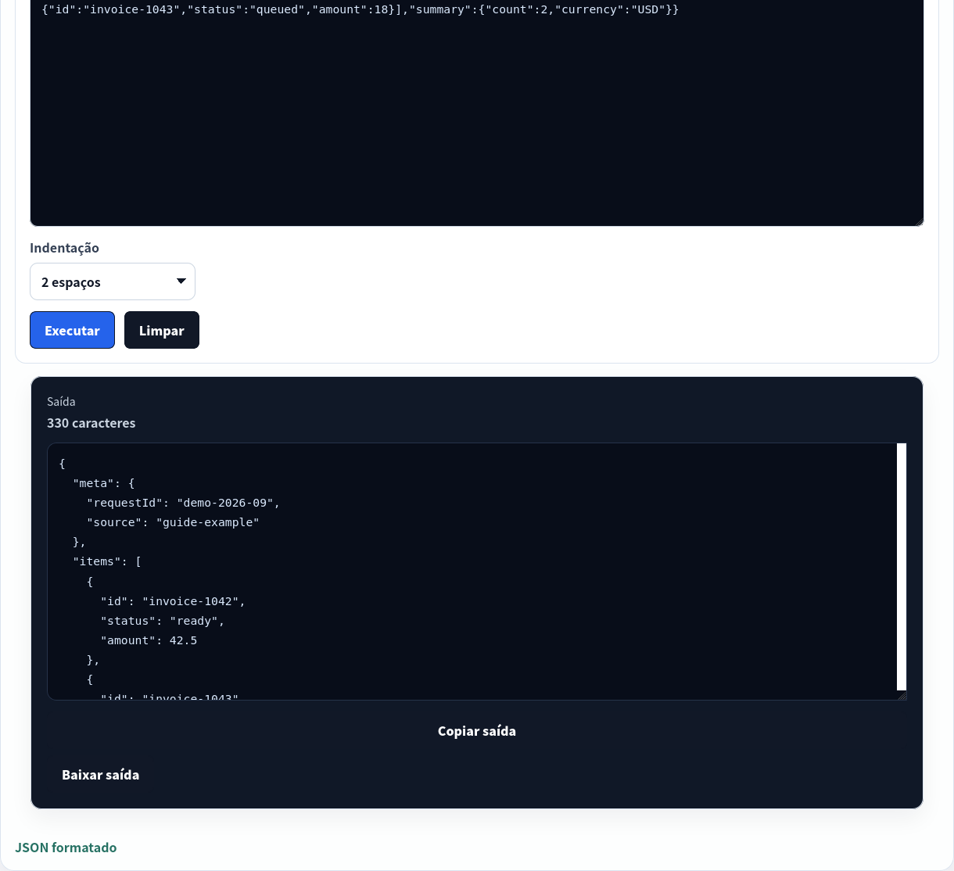Click the "source": "guide-example" output line
Viewport: 954px width, 871px height.
(173, 522)
